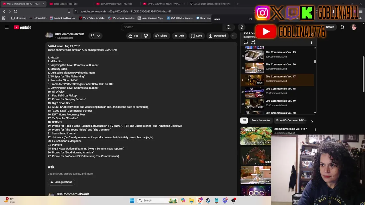The height and width of the screenshot is (205, 365).
Task: Open playlist options three-dot menu
Action: 311,42
